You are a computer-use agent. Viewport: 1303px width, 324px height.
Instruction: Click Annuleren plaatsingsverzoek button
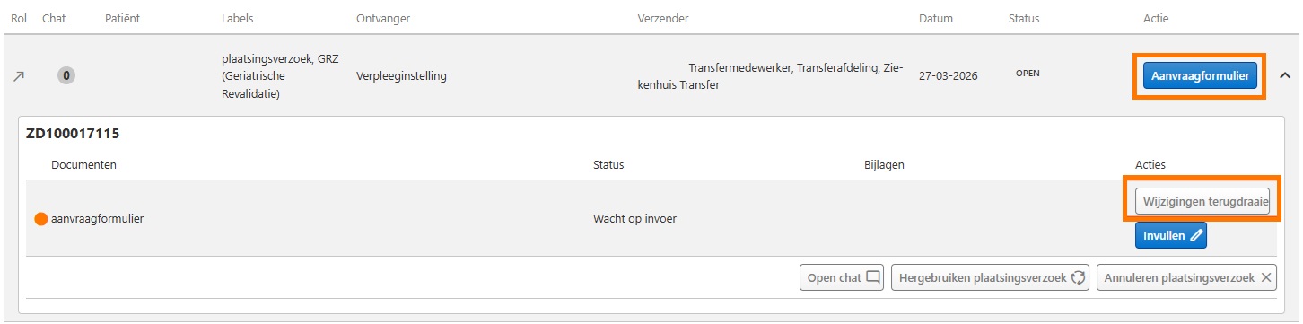tap(1187, 278)
